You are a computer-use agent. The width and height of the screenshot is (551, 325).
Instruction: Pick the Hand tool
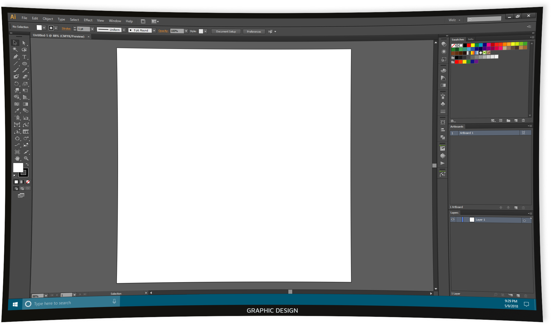pos(17,158)
